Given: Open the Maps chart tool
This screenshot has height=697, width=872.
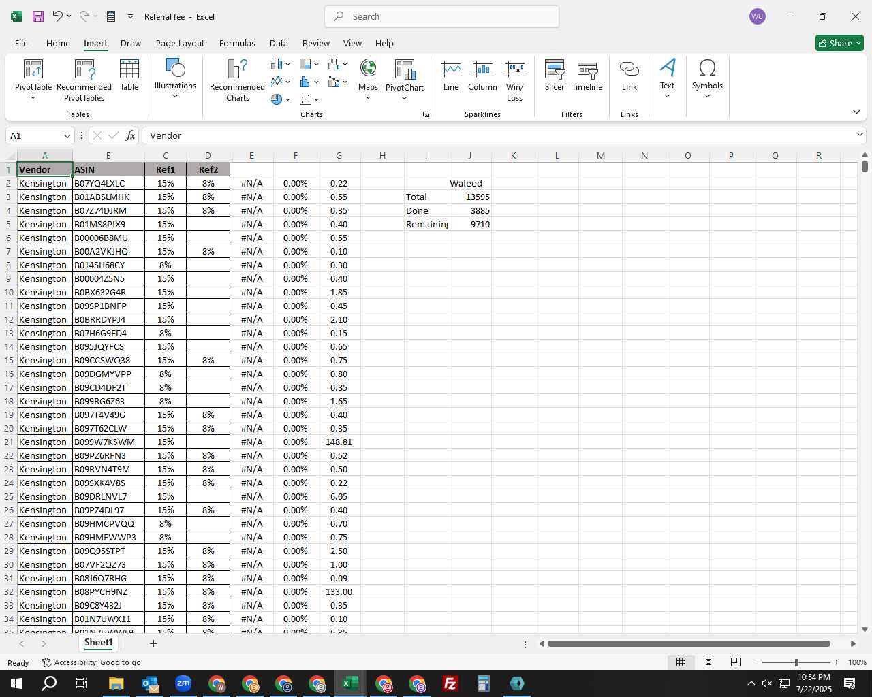Looking at the screenshot, I should pyautogui.click(x=368, y=79).
